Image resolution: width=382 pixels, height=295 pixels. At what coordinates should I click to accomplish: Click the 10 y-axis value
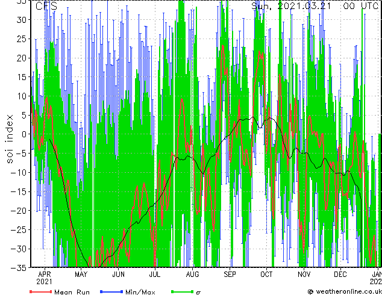(23, 96)
